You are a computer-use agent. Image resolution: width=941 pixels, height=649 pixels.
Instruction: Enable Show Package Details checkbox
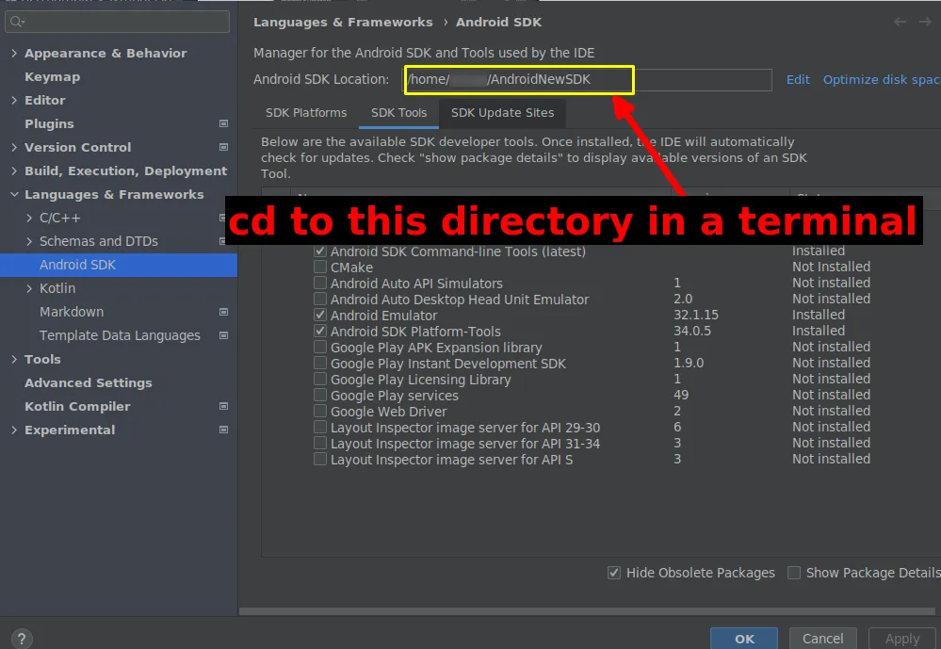pos(794,573)
